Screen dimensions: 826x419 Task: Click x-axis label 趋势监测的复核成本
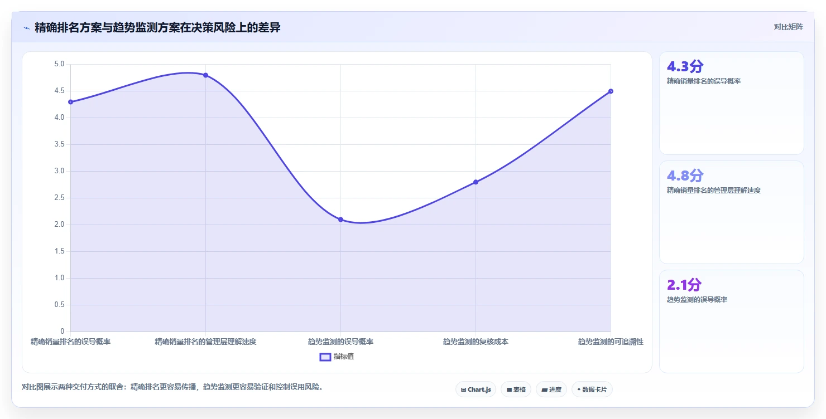click(476, 342)
